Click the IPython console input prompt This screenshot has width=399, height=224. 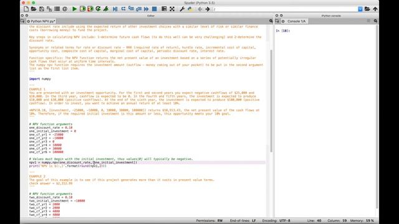coord(283,30)
